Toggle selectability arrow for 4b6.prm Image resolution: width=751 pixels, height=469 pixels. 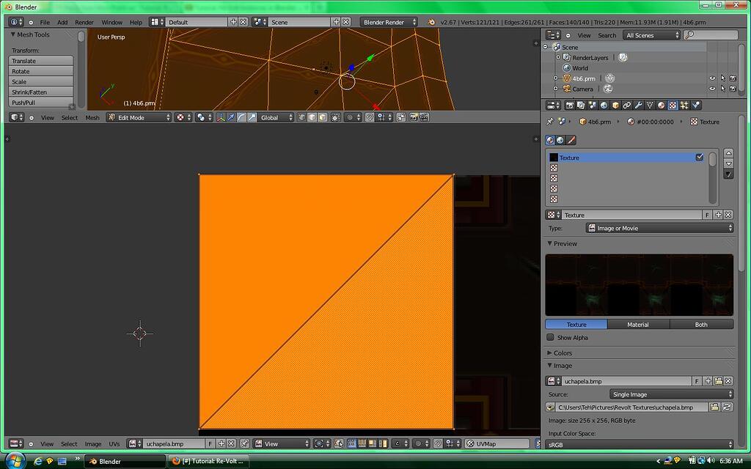[722, 78]
